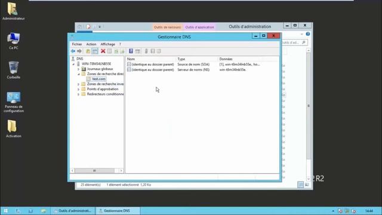Select Points d'approbation folder
The image size is (382, 215).
coord(103,89)
